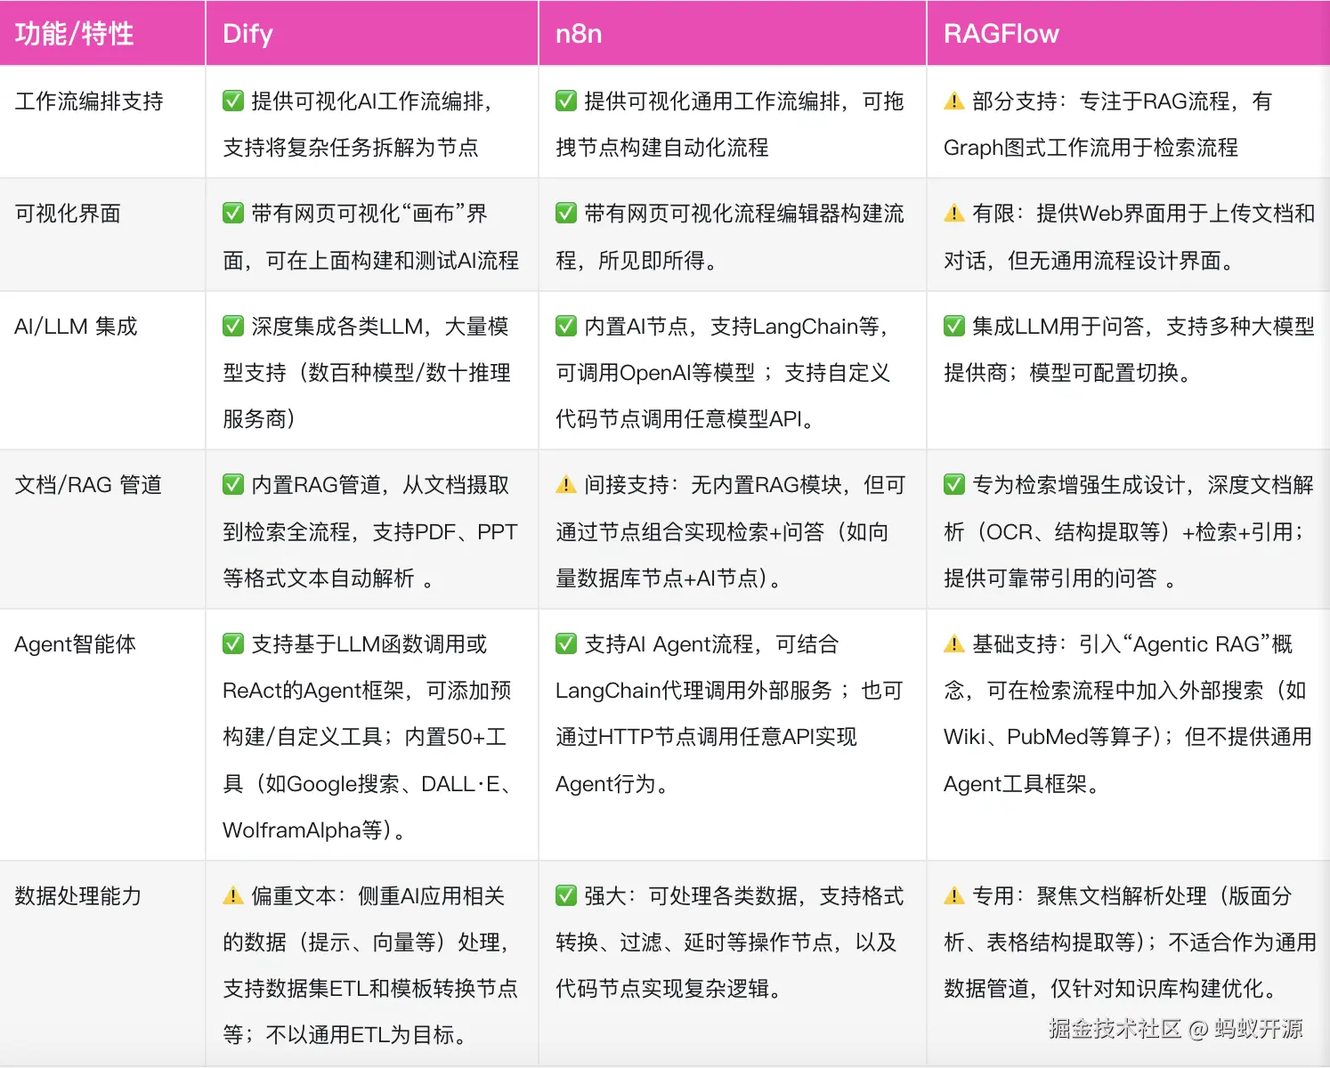This screenshot has width=1330, height=1068.
Task: Click the text 等；不以通用ETL为目标。
Action: coord(346,1035)
